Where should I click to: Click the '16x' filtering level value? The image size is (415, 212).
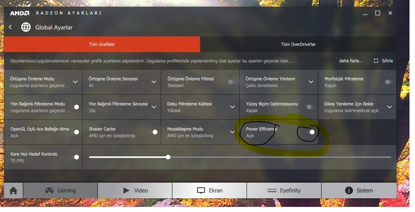pos(92,111)
